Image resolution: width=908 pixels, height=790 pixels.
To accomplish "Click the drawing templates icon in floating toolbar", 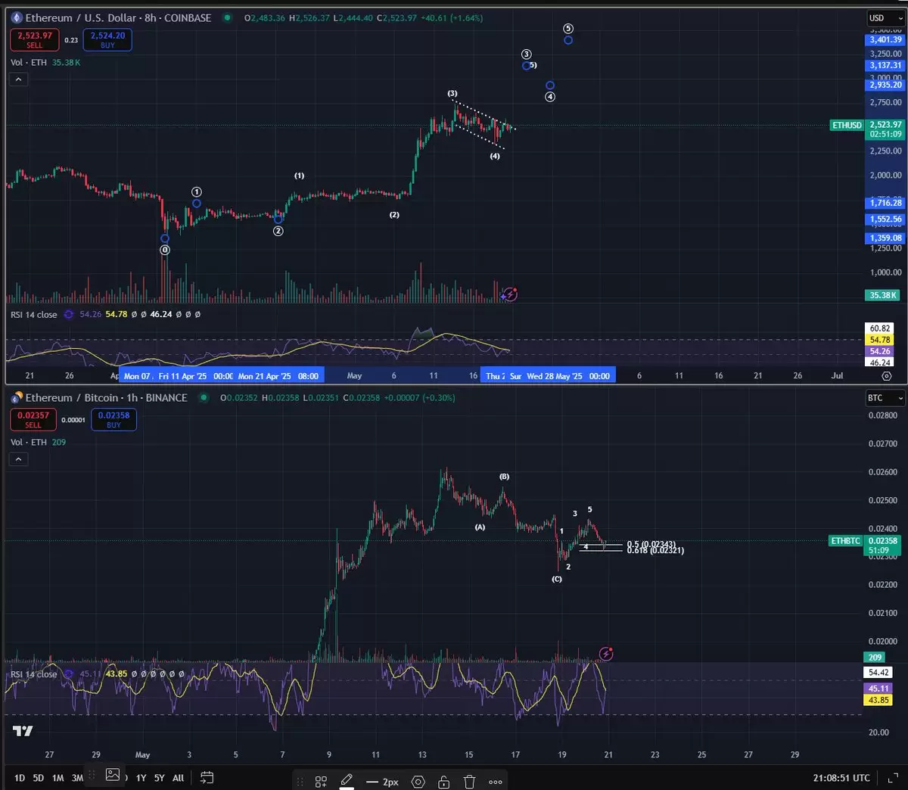I will pyautogui.click(x=321, y=782).
